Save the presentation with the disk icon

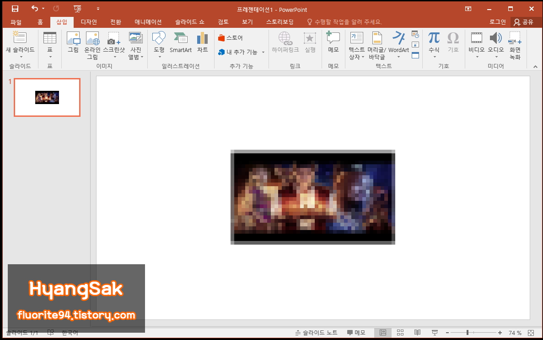pos(15,9)
